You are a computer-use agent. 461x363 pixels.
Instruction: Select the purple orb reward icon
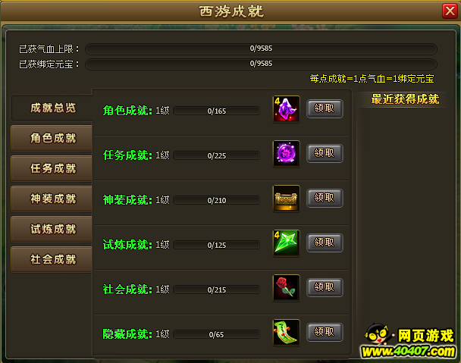point(286,154)
